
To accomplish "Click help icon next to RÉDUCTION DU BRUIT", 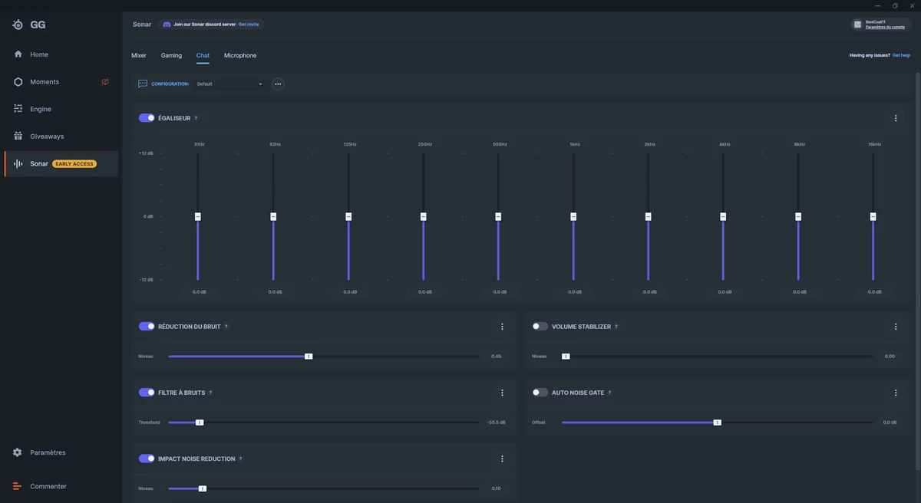I will (x=226, y=327).
